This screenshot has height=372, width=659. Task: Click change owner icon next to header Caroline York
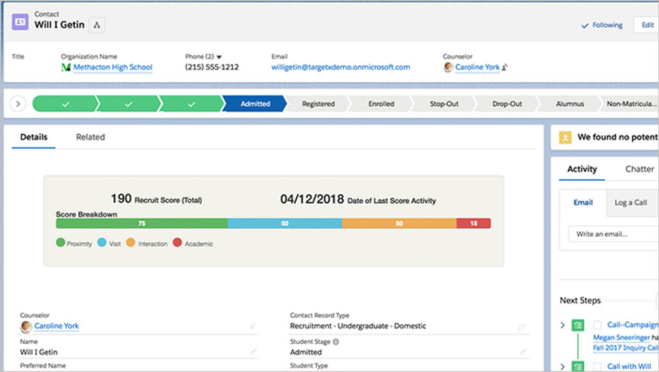pyautogui.click(x=505, y=67)
